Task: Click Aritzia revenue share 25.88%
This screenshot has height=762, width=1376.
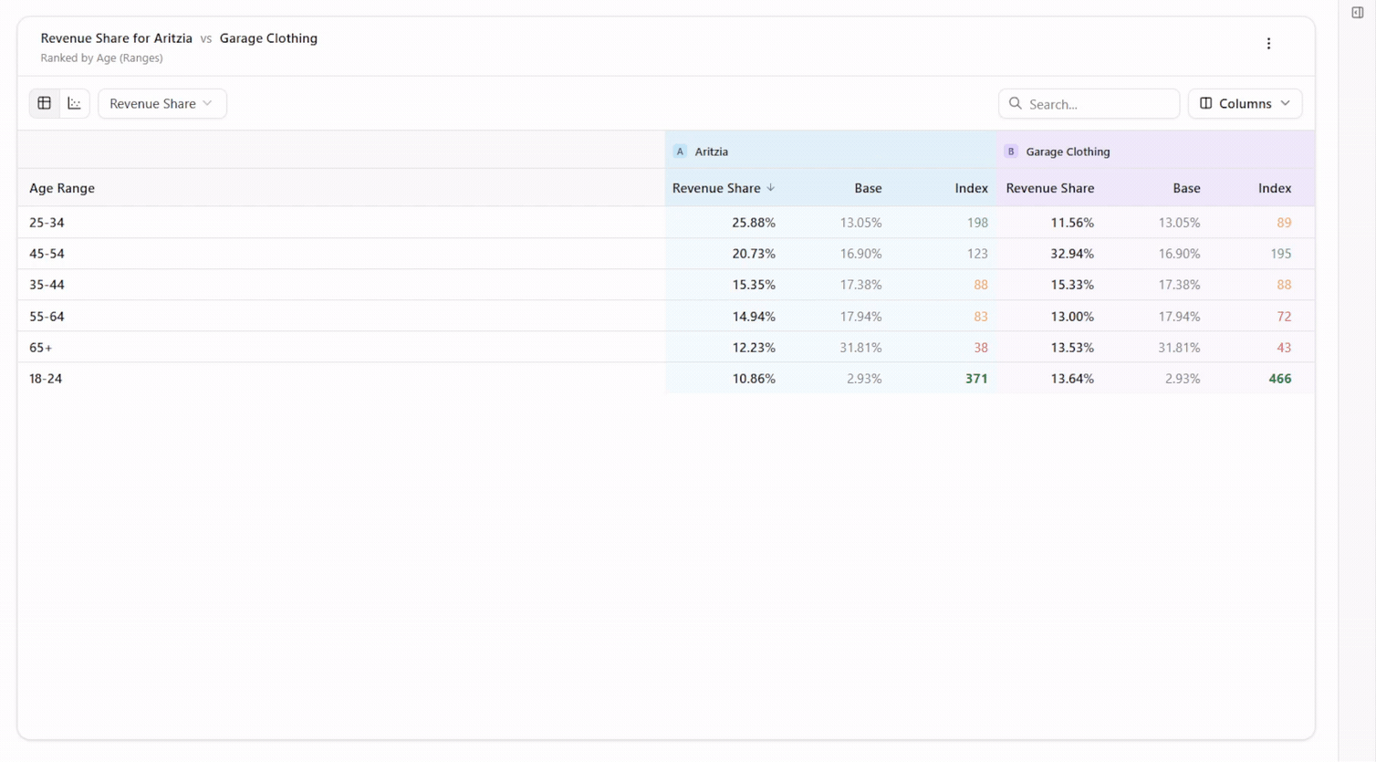Action: [x=754, y=223]
